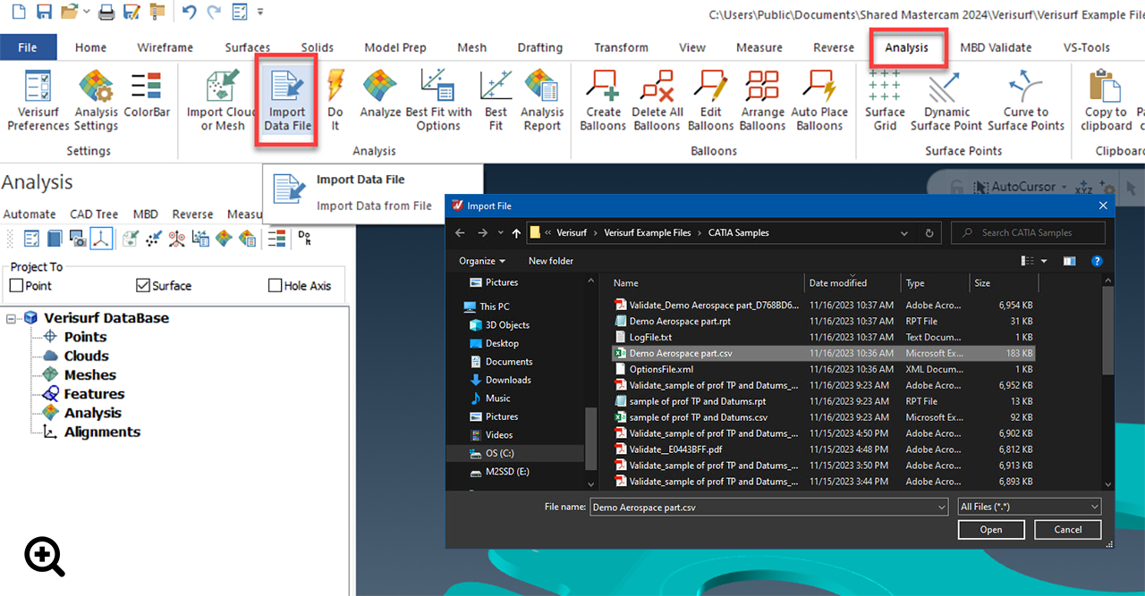Collapse the Verisurf DataBase tree node

coord(13,318)
